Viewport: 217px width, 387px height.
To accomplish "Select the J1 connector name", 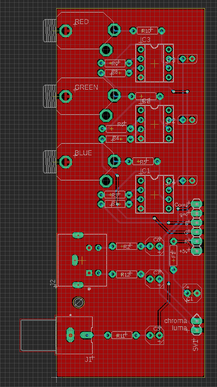I will 89,360.
